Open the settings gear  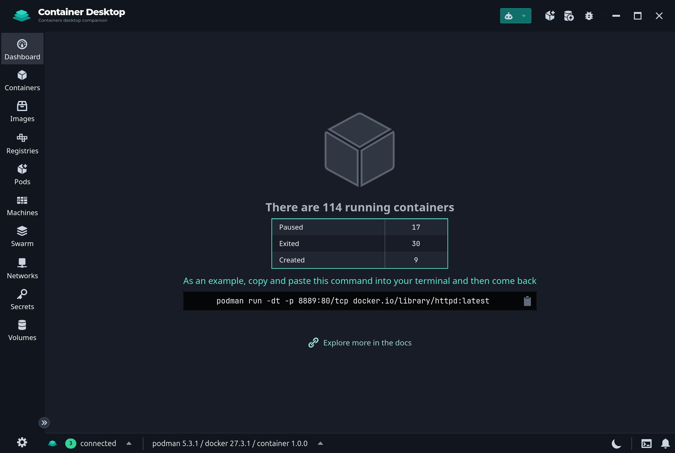[22, 442]
